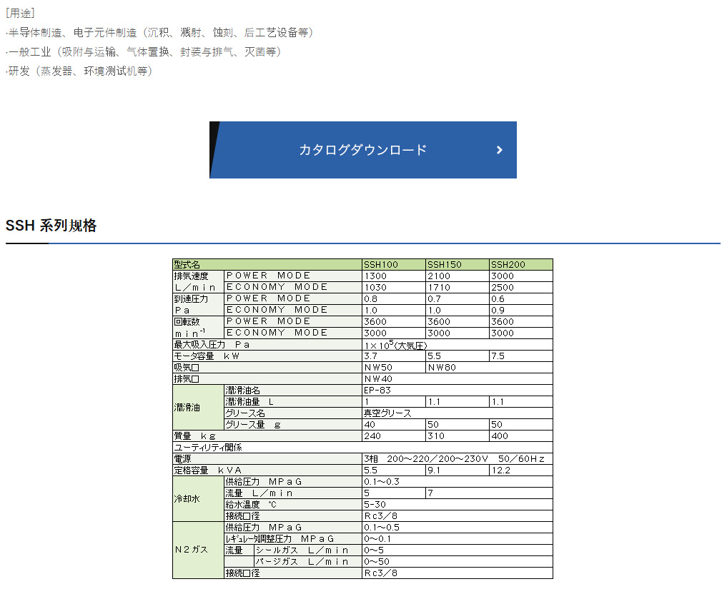Click the NW80 inlet value
This screenshot has height=609, width=727.
tap(489, 367)
